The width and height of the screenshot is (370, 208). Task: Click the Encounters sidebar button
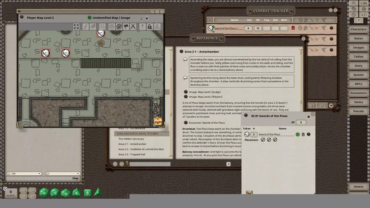click(358, 93)
